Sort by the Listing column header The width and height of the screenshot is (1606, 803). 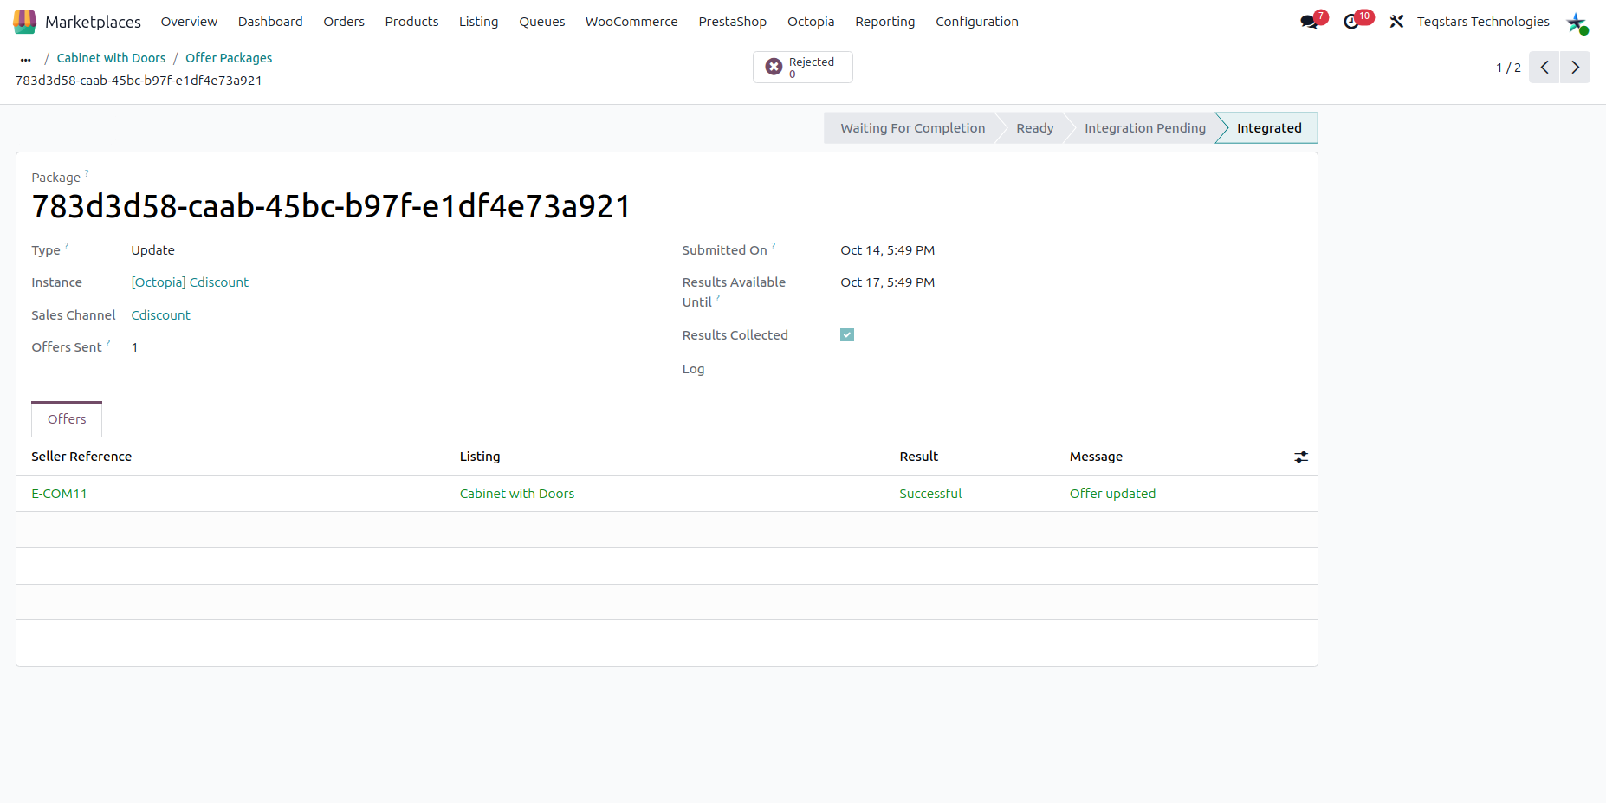(x=480, y=457)
